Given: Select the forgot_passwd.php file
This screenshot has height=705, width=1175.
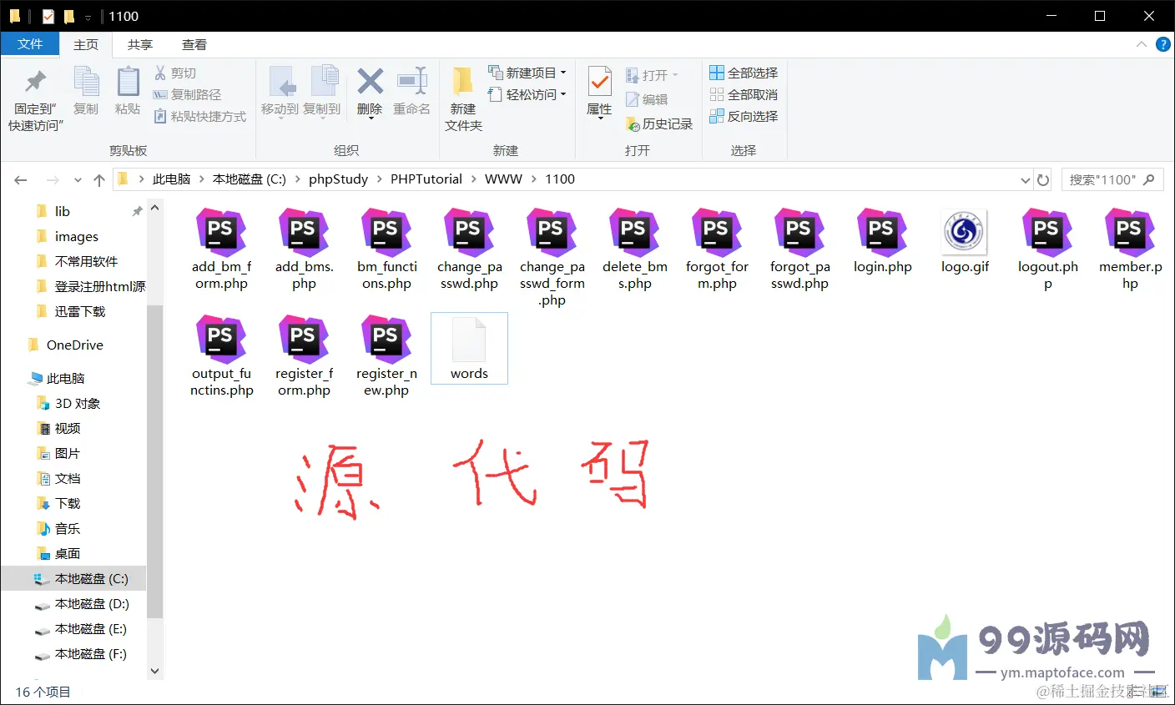Looking at the screenshot, I should coord(799,249).
